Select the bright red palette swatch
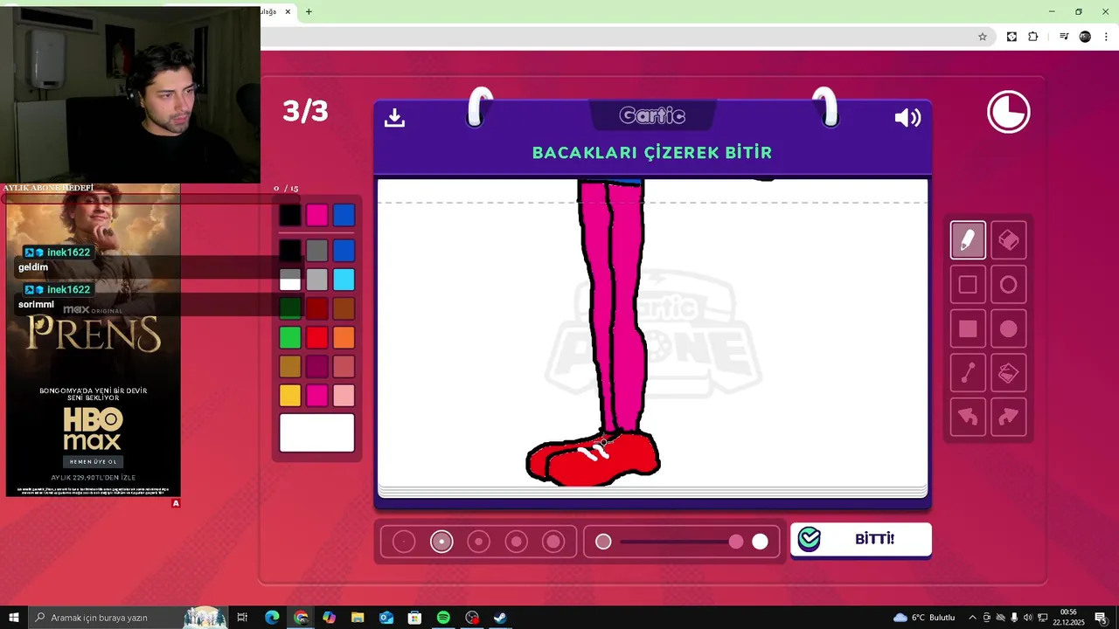Screen dimensions: 1119x629 coord(316,337)
